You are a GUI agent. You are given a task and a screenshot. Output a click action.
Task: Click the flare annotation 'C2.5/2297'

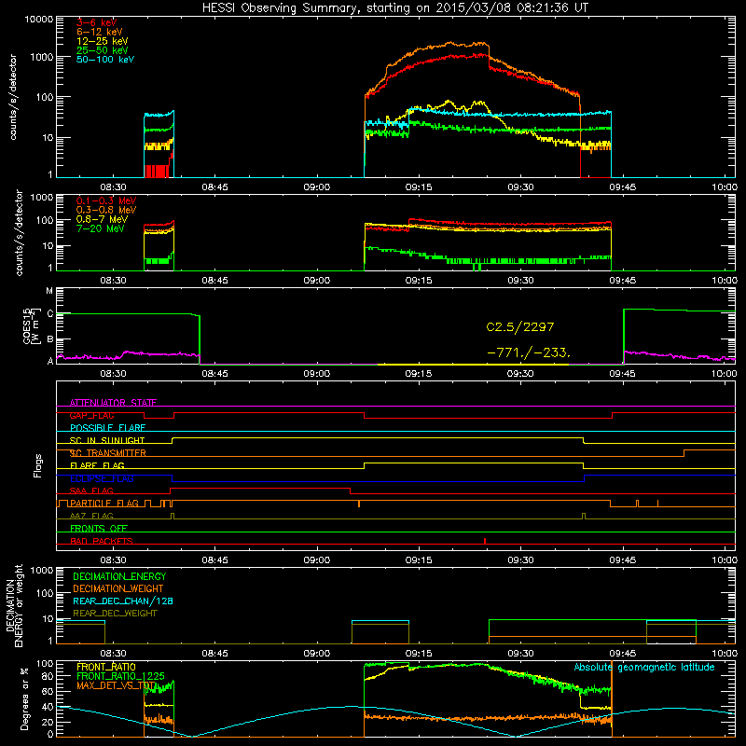coord(520,327)
